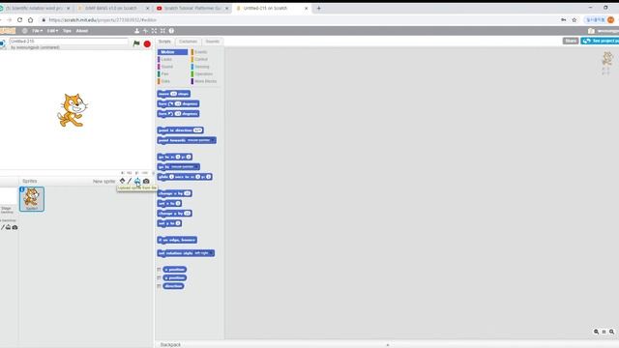619x348 pixels.
Task: Open 'point in direction' value dropdown
Action: pos(197,130)
